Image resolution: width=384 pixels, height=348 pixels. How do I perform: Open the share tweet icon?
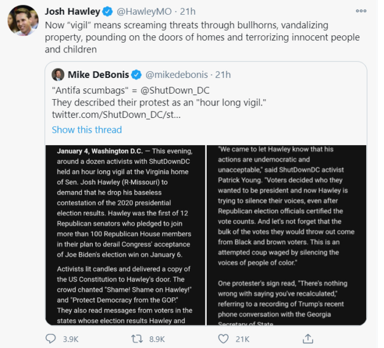308,339
